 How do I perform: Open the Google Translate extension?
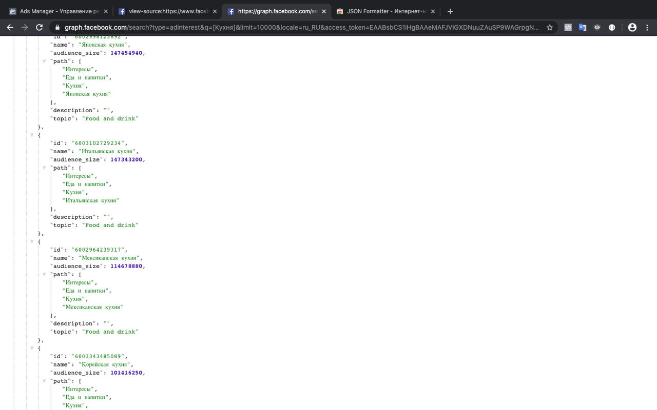pos(583,28)
